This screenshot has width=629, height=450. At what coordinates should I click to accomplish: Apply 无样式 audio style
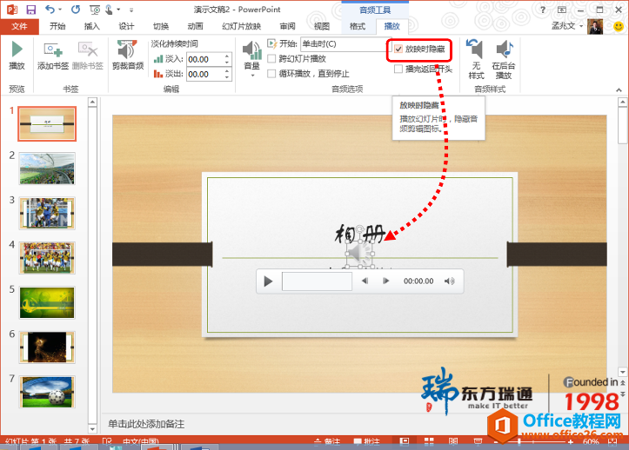pyautogui.click(x=476, y=59)
